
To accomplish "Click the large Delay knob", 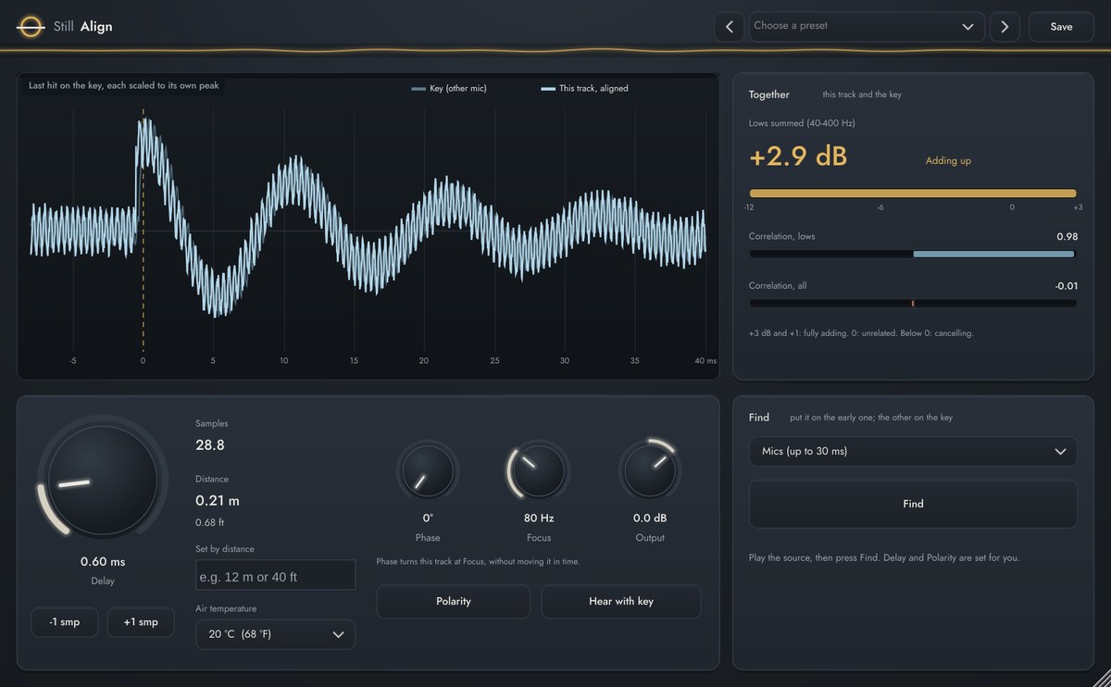I will coord(102,480).
